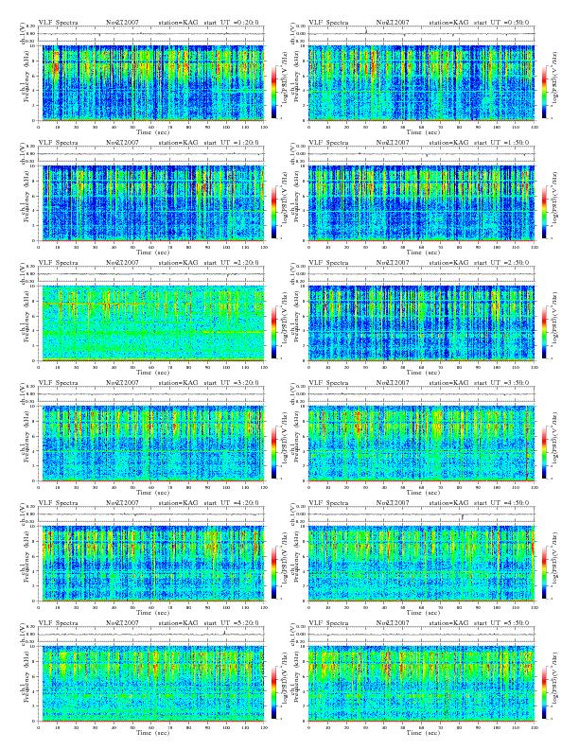Select the heading 'start UT =3:20:0'
This screenshot has width=579, height=749.
pyautogui.click(x=231, y=383)
